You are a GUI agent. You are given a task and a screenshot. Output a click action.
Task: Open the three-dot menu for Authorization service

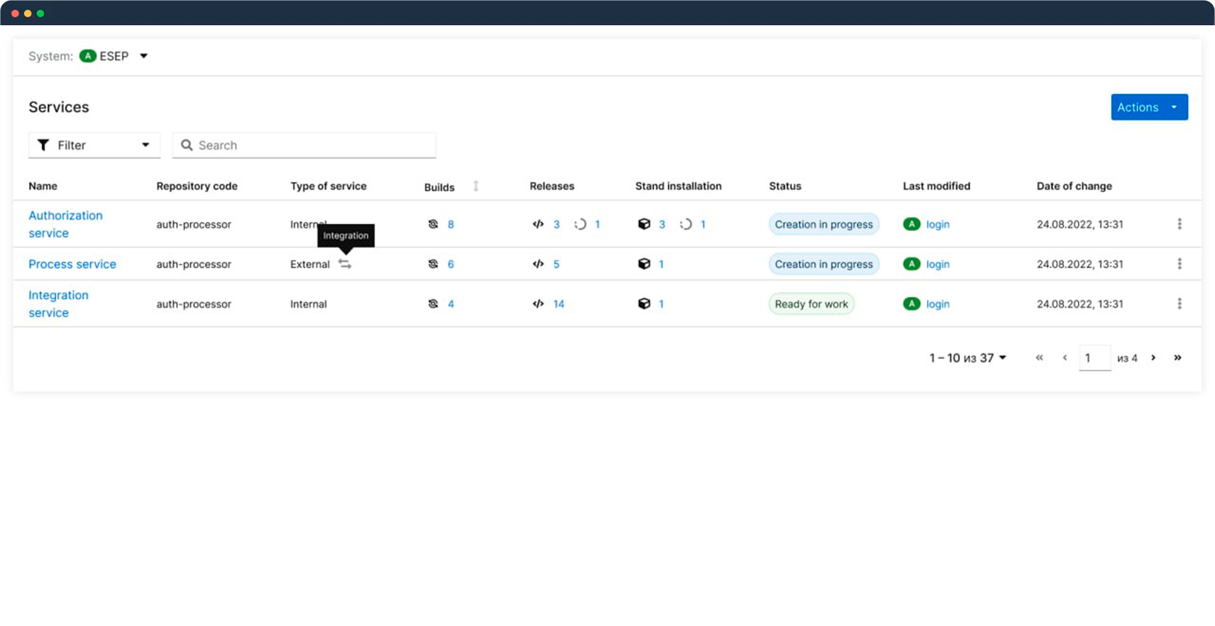pyautogui.click(x=1179, y=224)
